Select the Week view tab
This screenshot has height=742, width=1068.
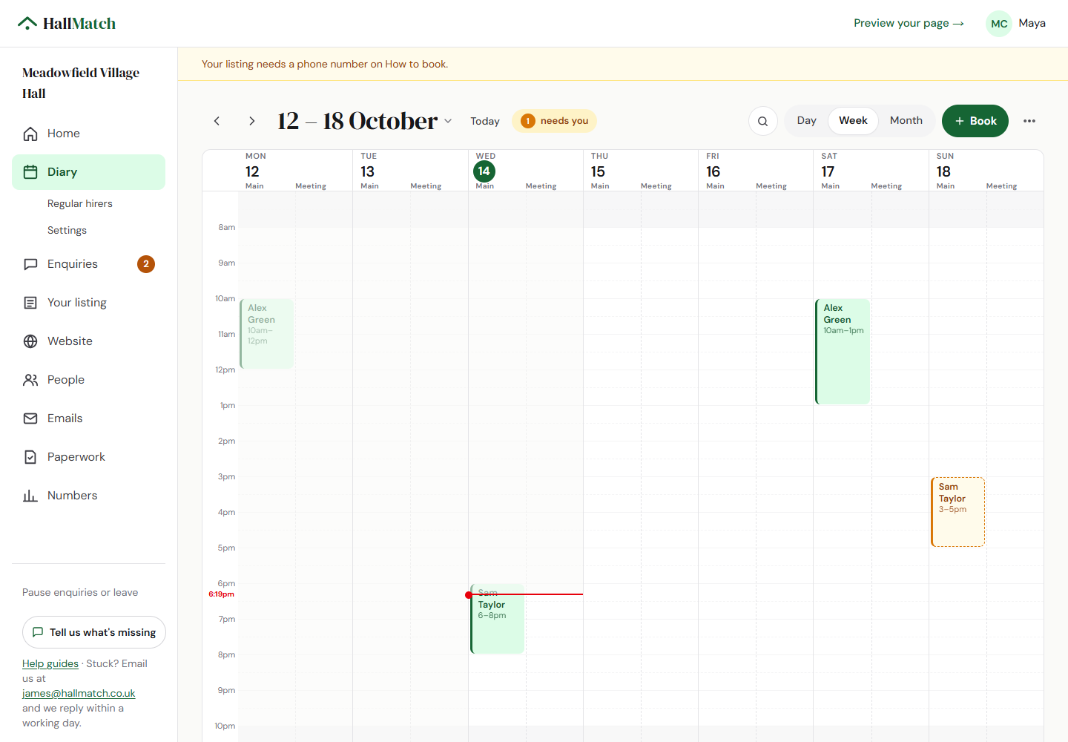[x=853, y=121]
